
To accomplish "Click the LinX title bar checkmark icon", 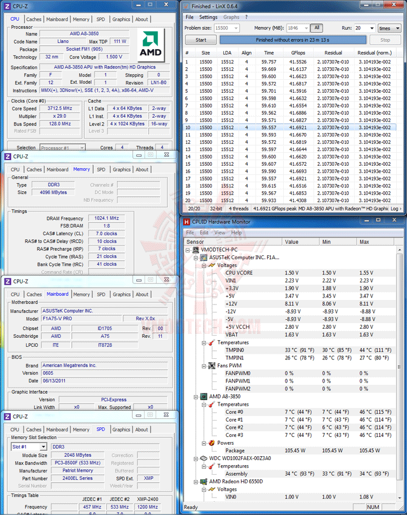I will tap(186, 6).
